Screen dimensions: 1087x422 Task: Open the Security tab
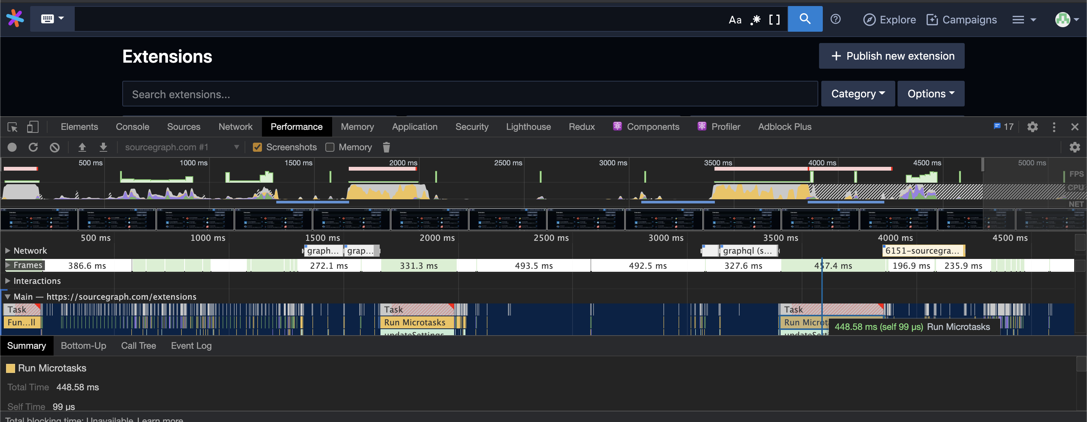click(x=472, y=126)
